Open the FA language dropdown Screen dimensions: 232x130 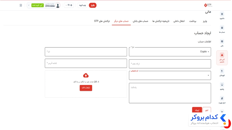[x=69, y=5]
